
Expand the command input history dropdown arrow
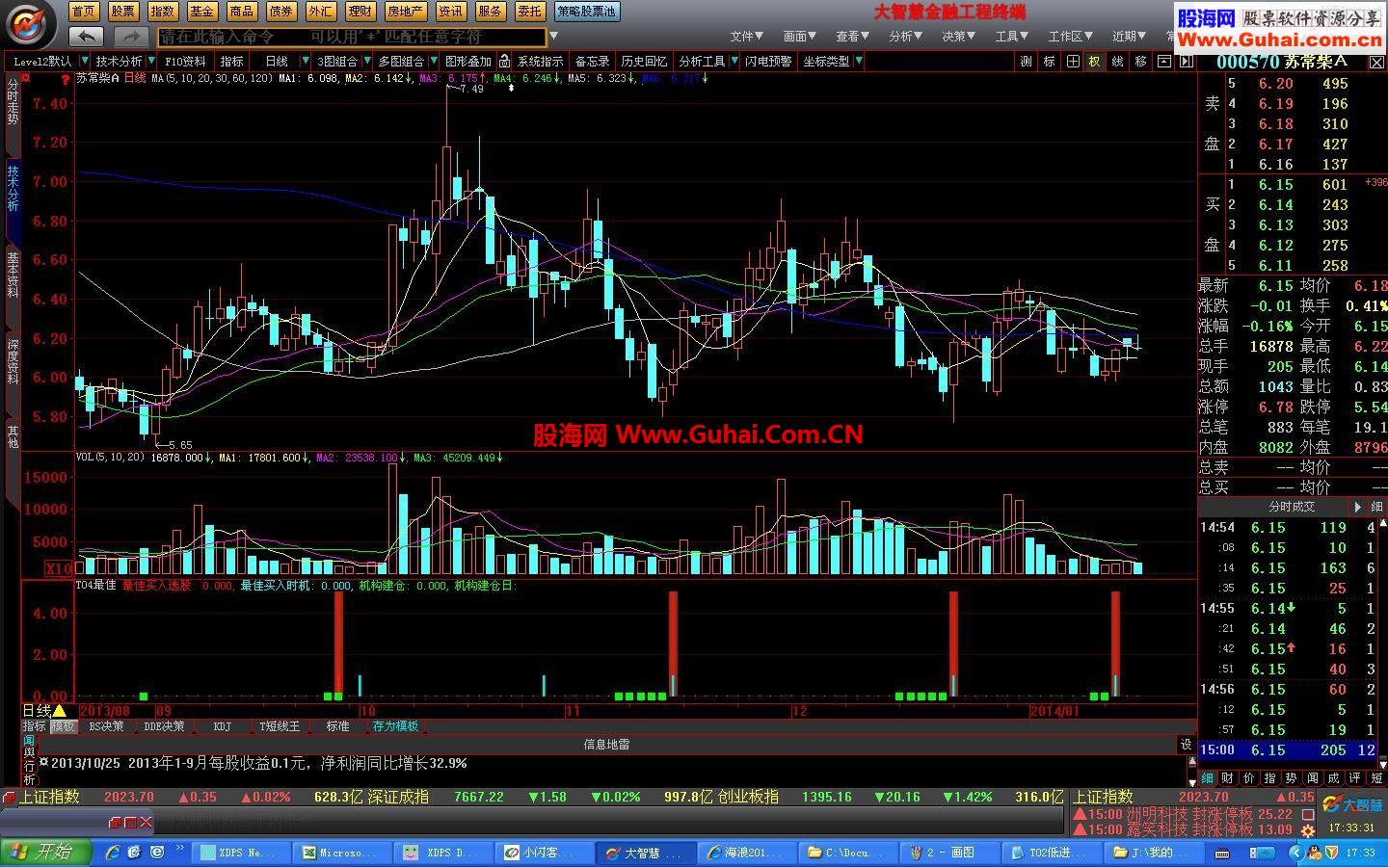(552, 37)
